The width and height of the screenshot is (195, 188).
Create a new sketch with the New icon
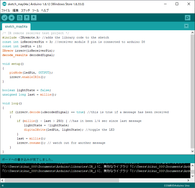[x=20, y=18]
